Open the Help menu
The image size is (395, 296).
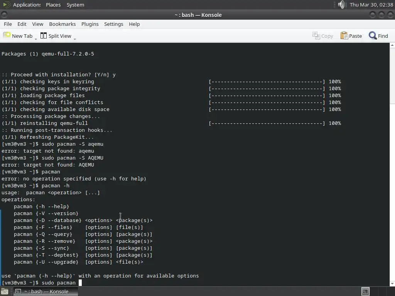[134, 24]
